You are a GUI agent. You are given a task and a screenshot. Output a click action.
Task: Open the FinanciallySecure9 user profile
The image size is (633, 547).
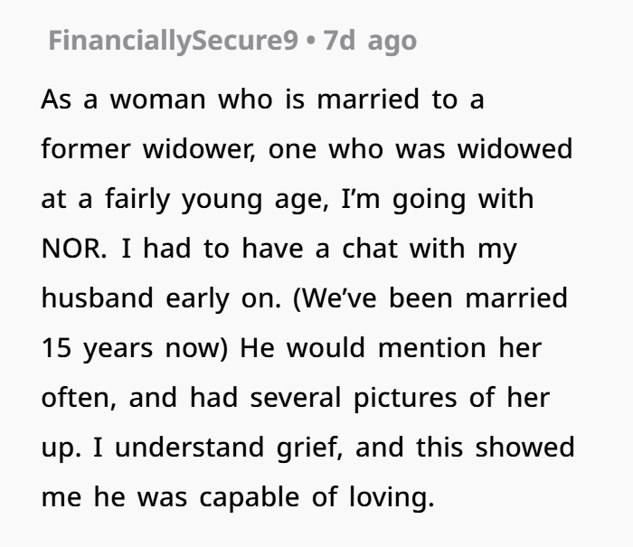point(173,42)
